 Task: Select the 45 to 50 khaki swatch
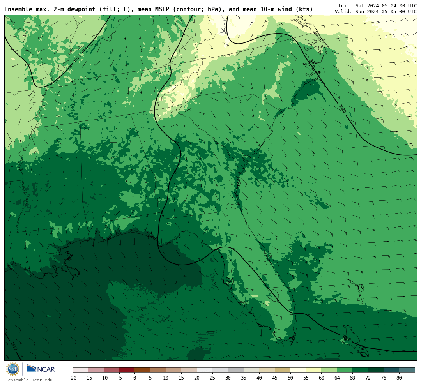click(x=283, y=370)
